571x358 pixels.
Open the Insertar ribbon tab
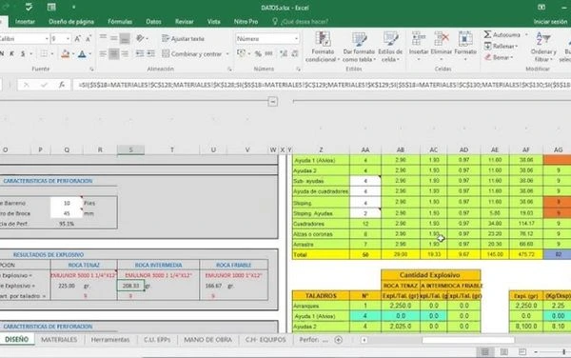(x=25, y=22)
